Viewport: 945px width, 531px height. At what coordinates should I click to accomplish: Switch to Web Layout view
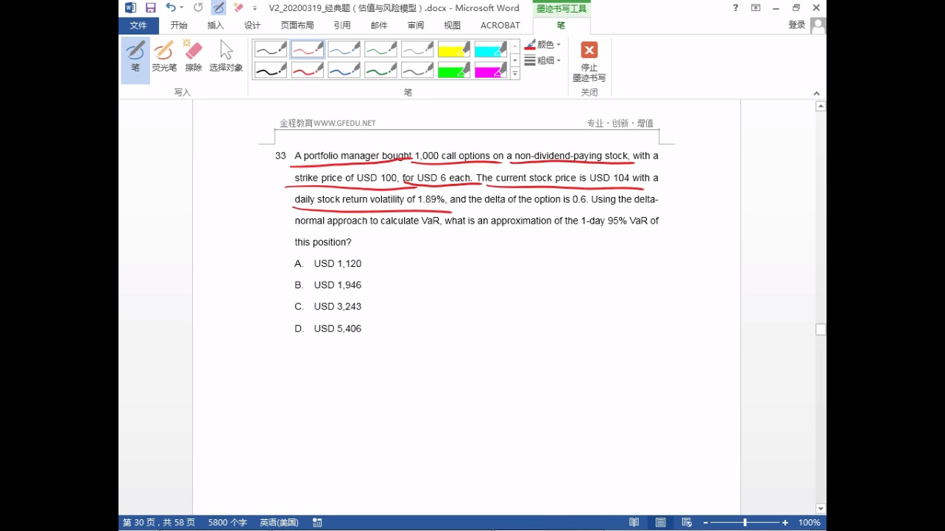686,522
